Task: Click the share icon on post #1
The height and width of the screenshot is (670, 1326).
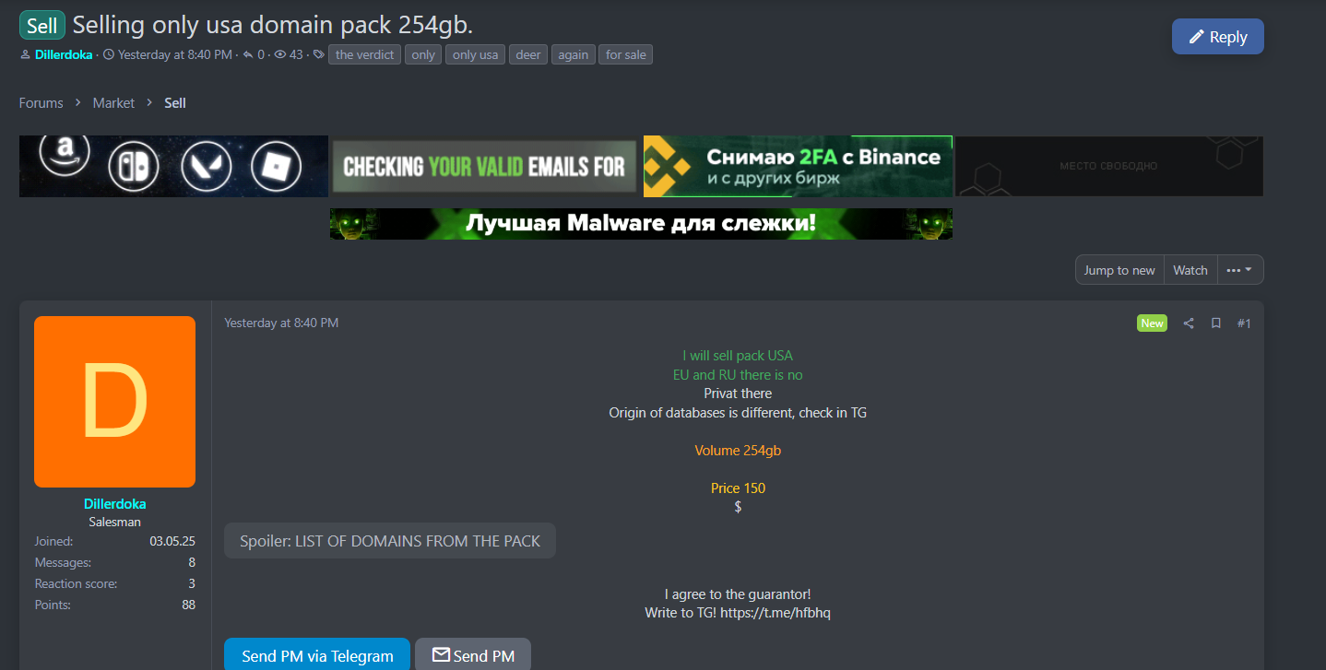Action: point(1189,323)
